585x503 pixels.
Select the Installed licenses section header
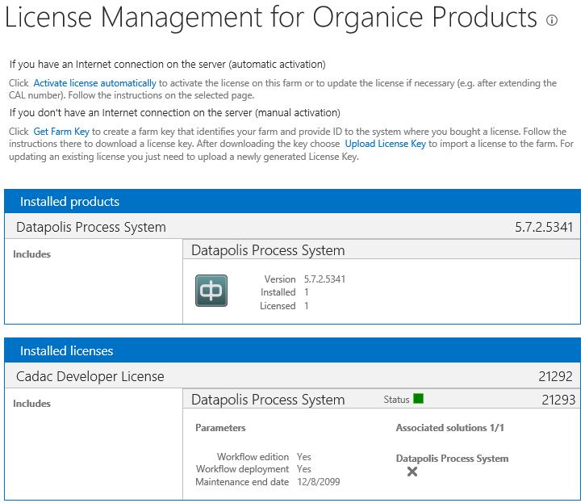pos(292,350)
